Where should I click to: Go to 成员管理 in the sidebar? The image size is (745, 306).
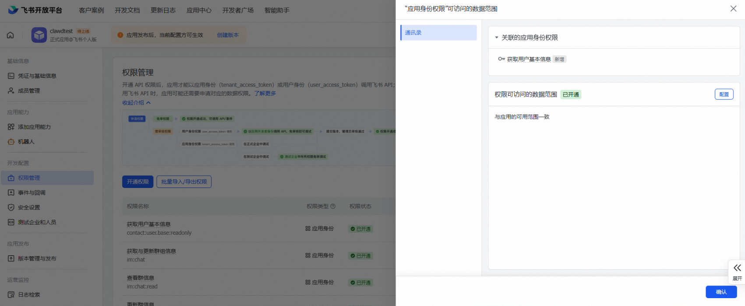pos(29,91)
